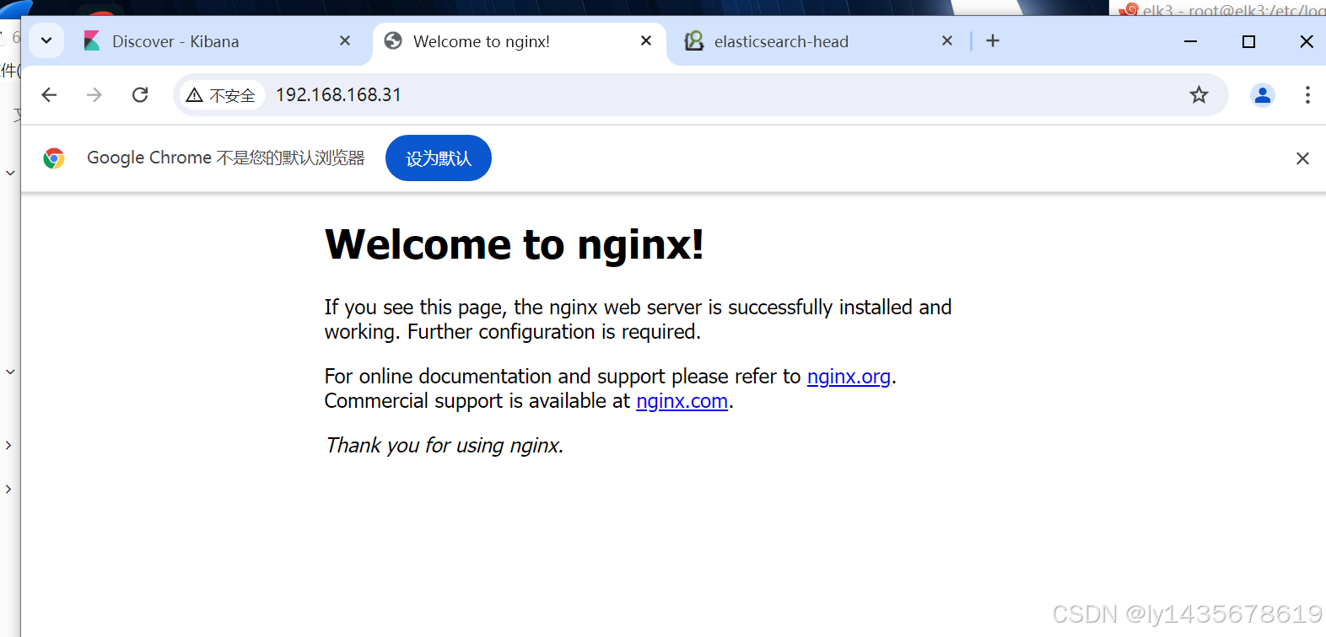Screen dimensions: 1326x637
Task: Set Chrome as default browser button
Action: [439, 158]
